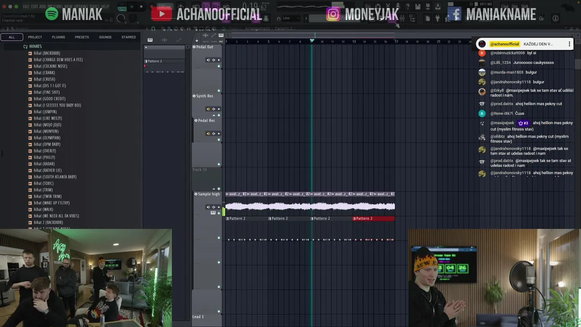581x327 pixels.
Task: Toggle the SONG mode button
Action: [x=122, y=9]
